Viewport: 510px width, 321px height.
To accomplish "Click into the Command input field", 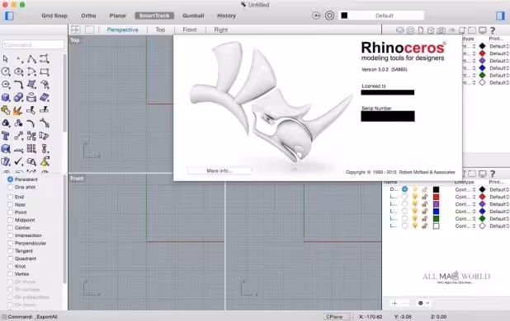I will coord(34,44).
